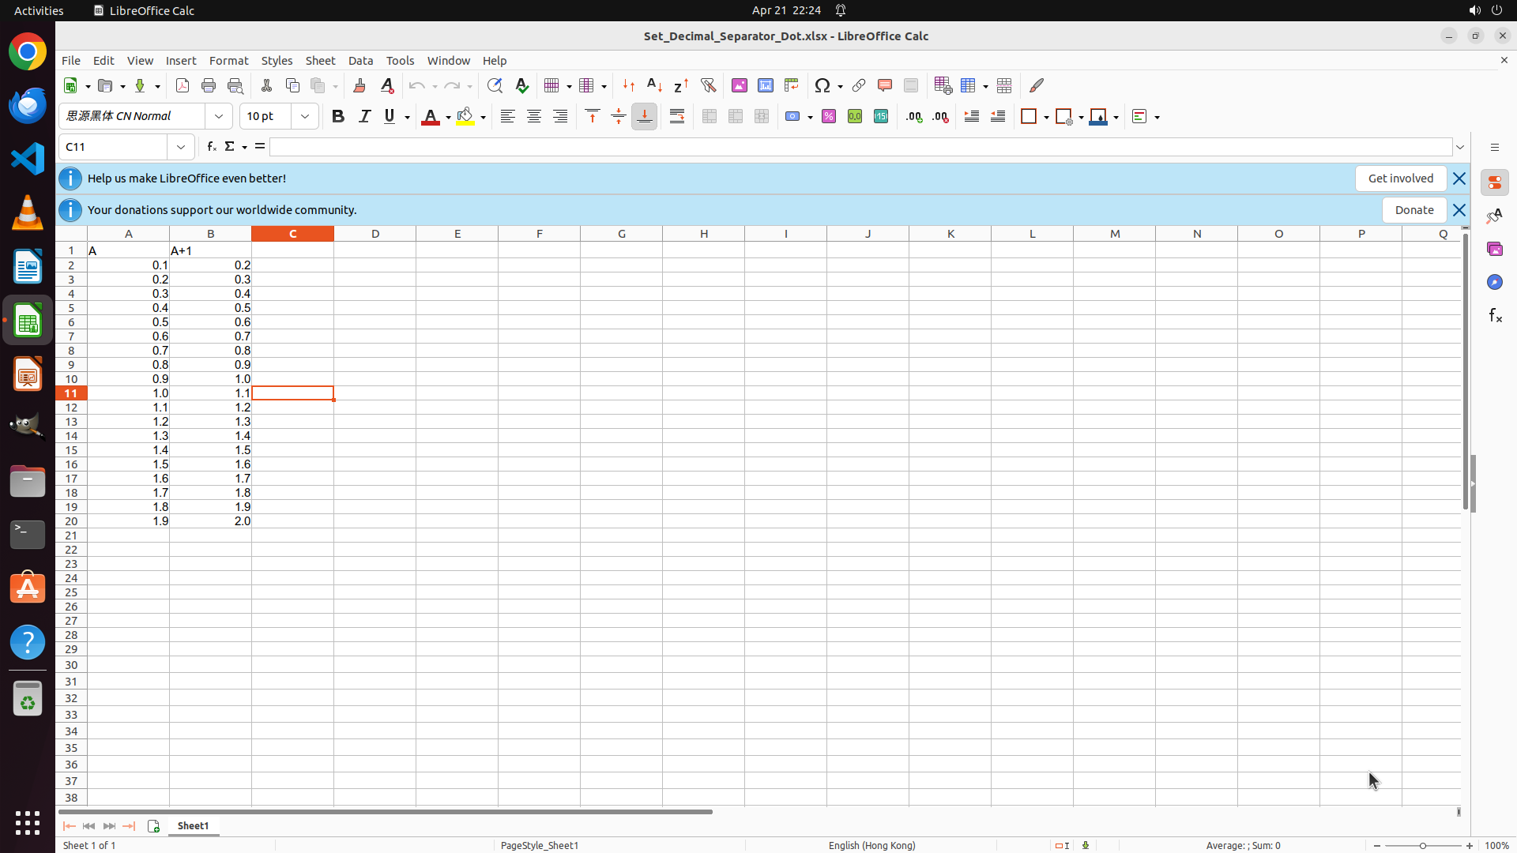Open the sidebar Navigator panel
The width and height of the screenshot is (1517, 853).
(1494, 282)
